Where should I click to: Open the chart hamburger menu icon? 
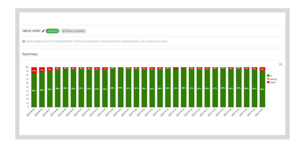click(281, 64)
